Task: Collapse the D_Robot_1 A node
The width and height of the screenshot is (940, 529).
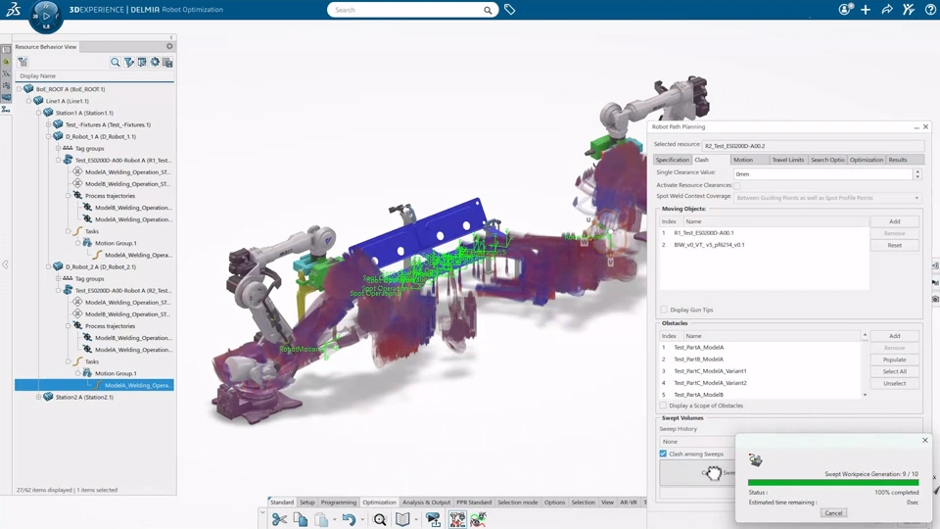Action: [49, 136]
